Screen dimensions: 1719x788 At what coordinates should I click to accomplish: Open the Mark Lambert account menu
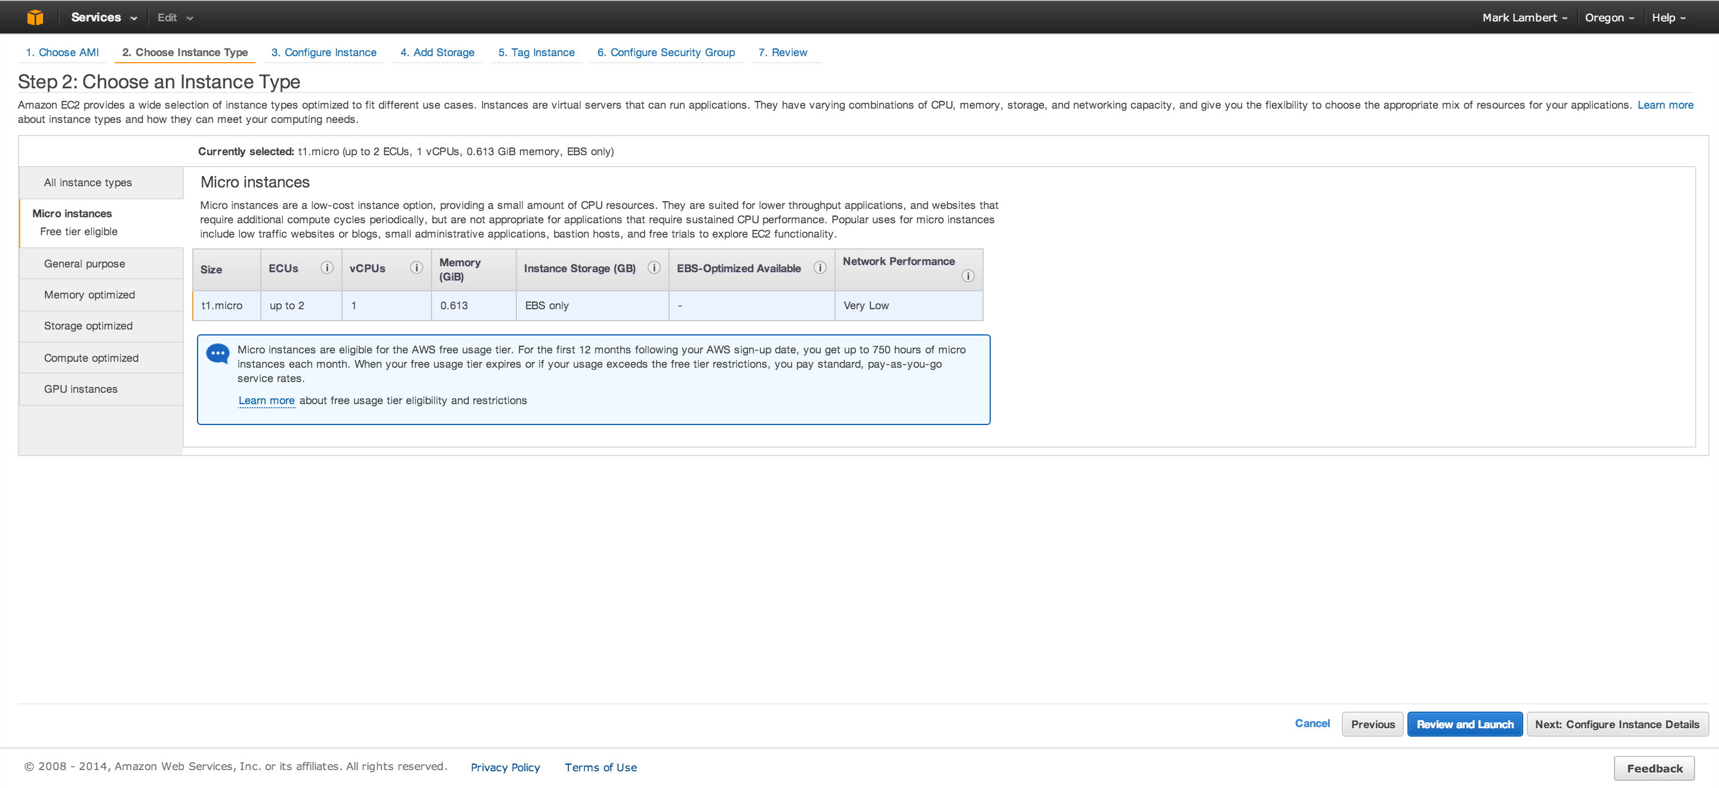(x=1524, y=17)
